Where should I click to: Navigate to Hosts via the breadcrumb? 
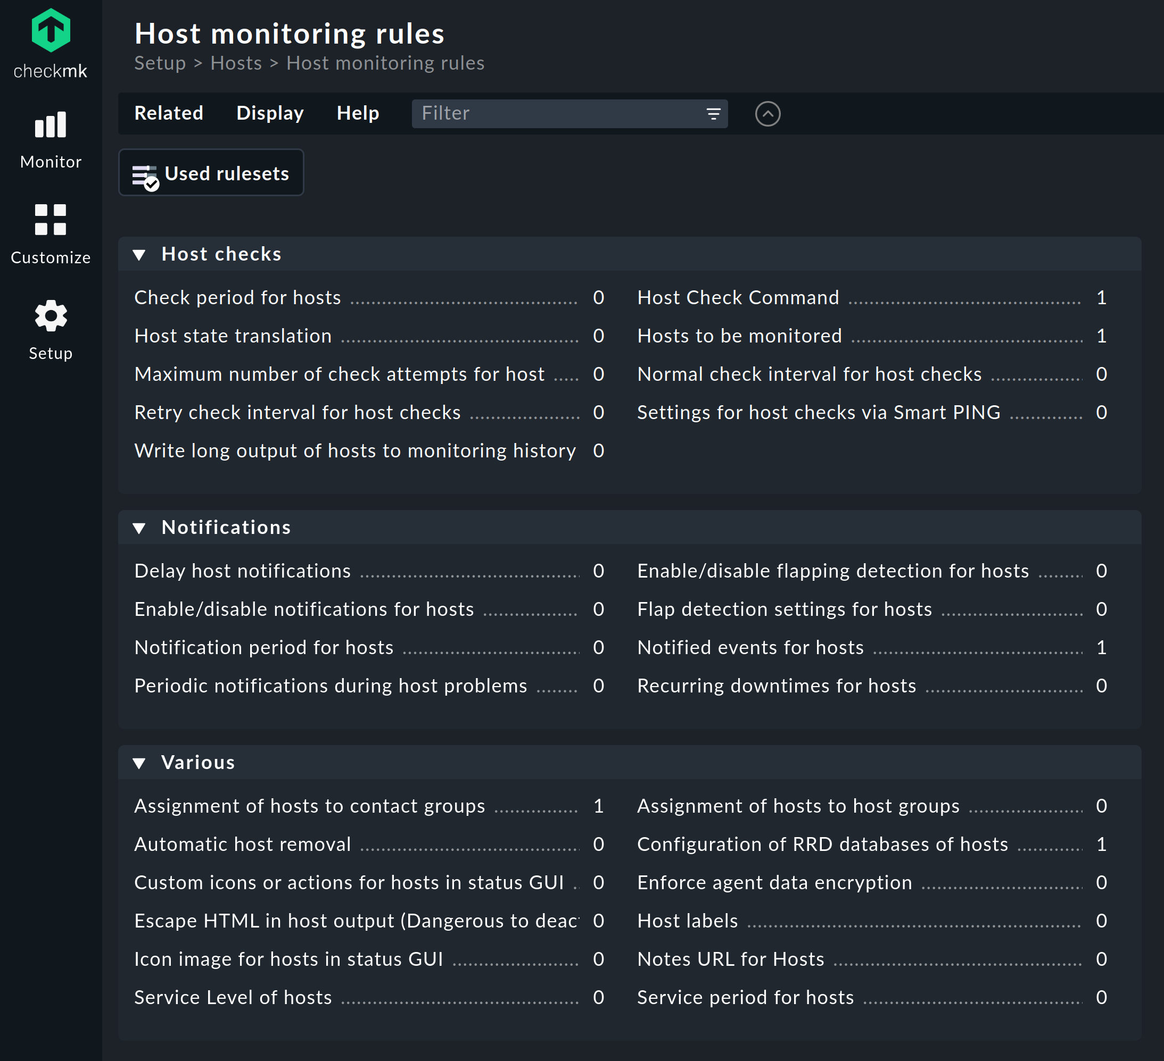[236, 63]
